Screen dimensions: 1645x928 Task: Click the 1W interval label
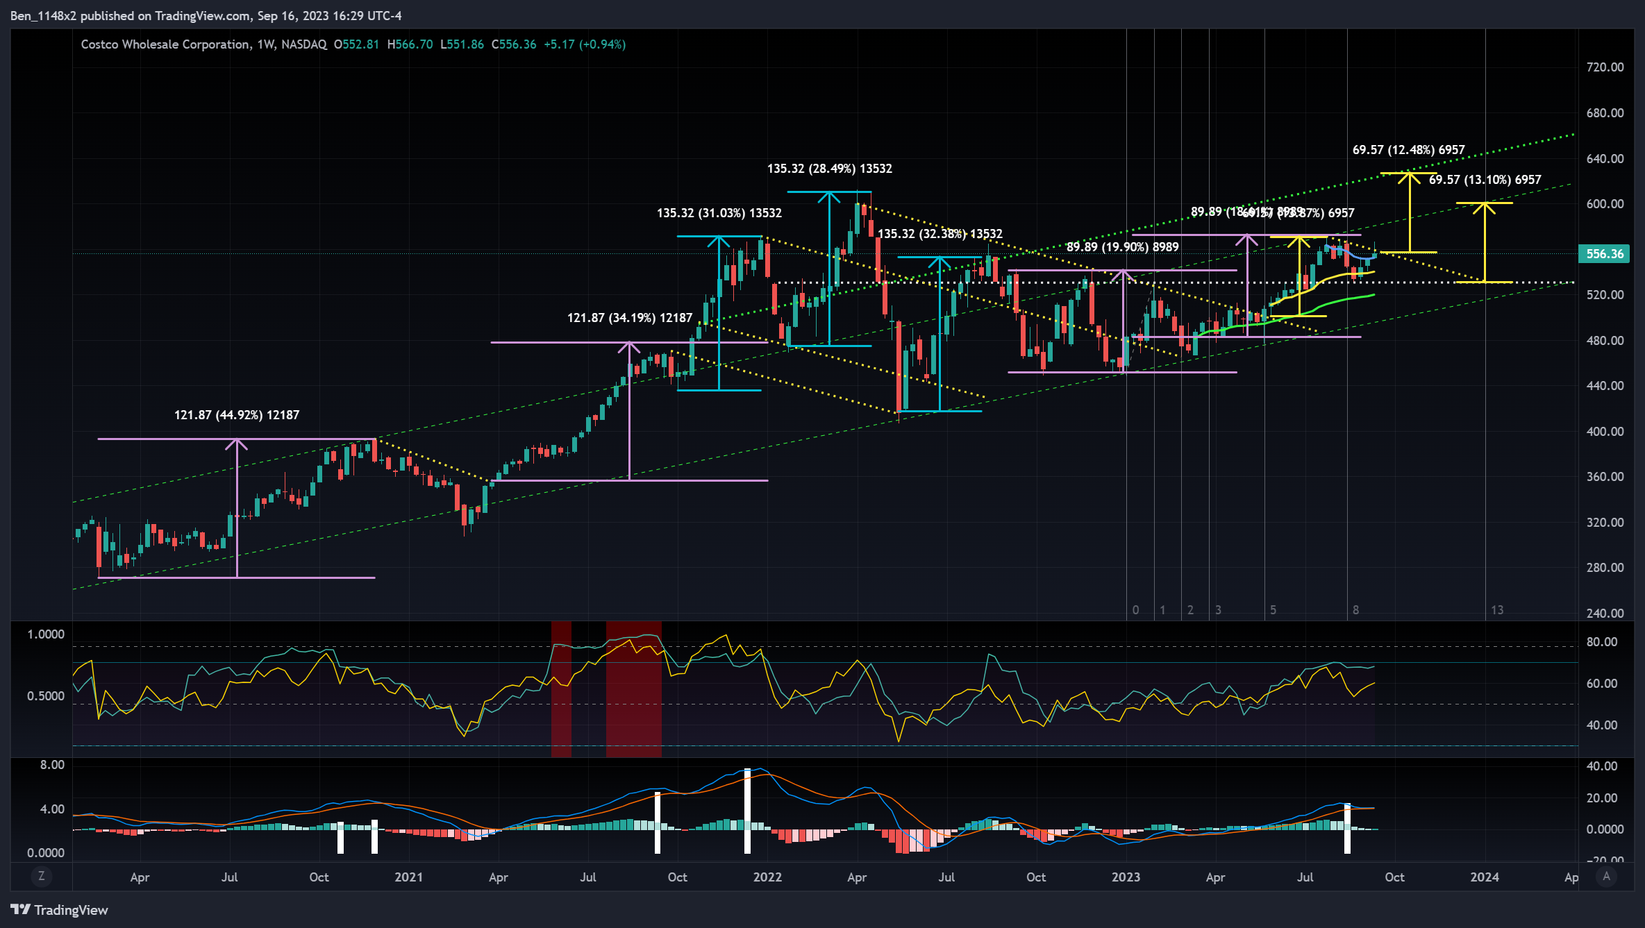[x=265, y=44]
